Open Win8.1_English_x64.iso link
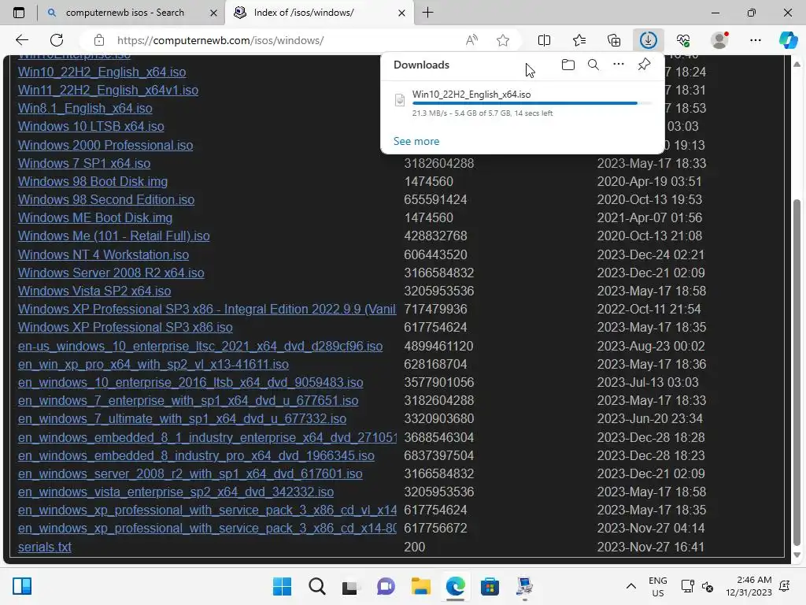Viewport: 806px width, 605px height. pyautogui.click(x=85, y=108)
